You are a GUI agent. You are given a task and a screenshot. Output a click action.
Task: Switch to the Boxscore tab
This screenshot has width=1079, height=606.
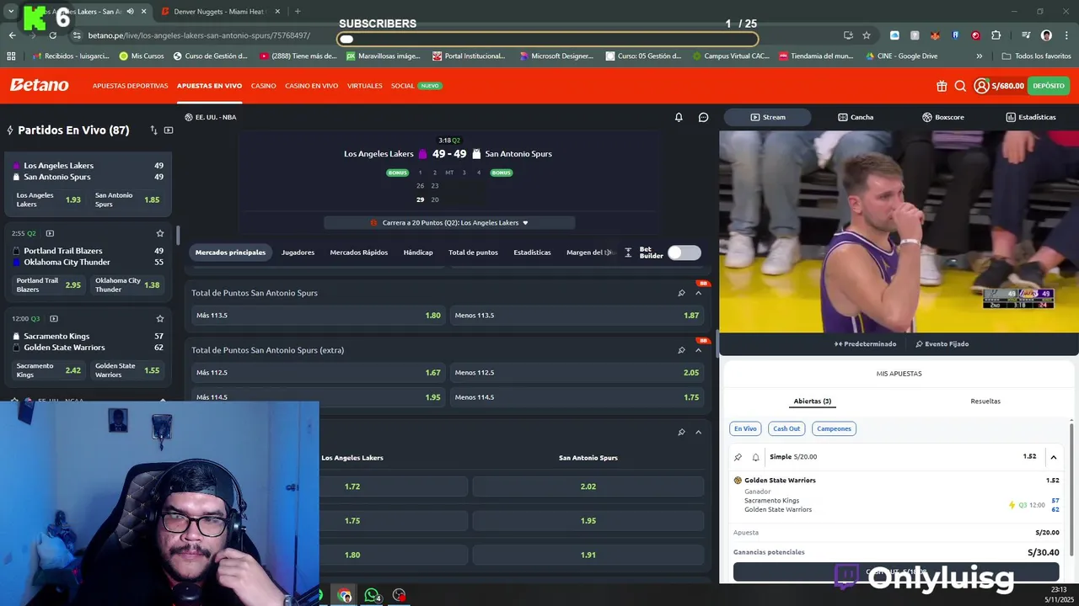tap(942, 117)
